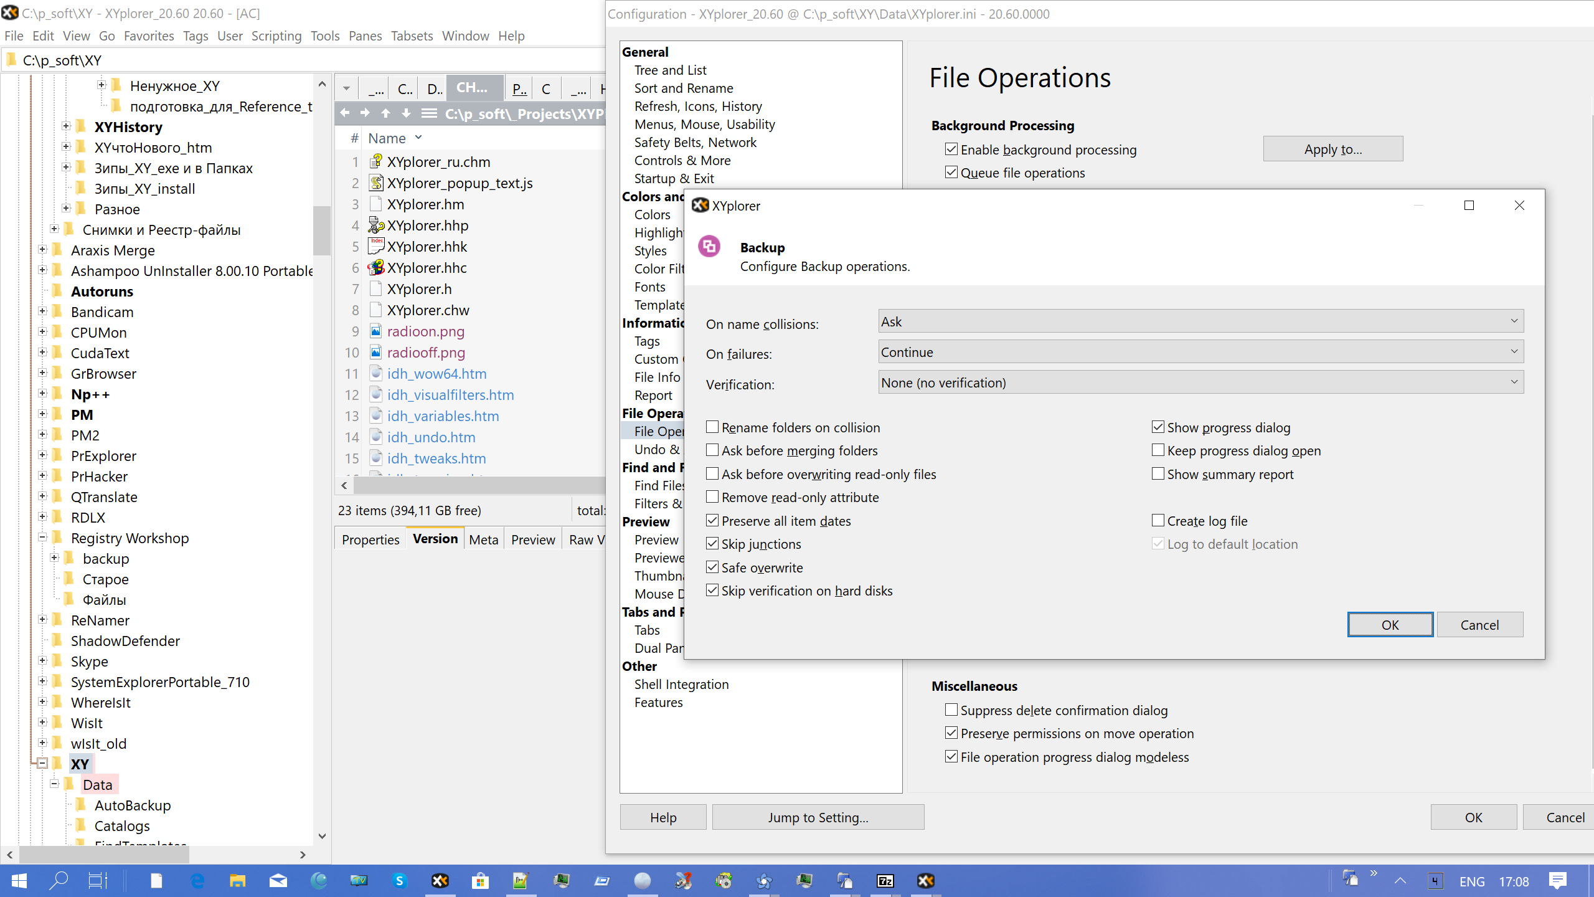Uncheck Show progress dialog
The height and width of the screenshot is (897, 1594).
(x=1158, y=427)
